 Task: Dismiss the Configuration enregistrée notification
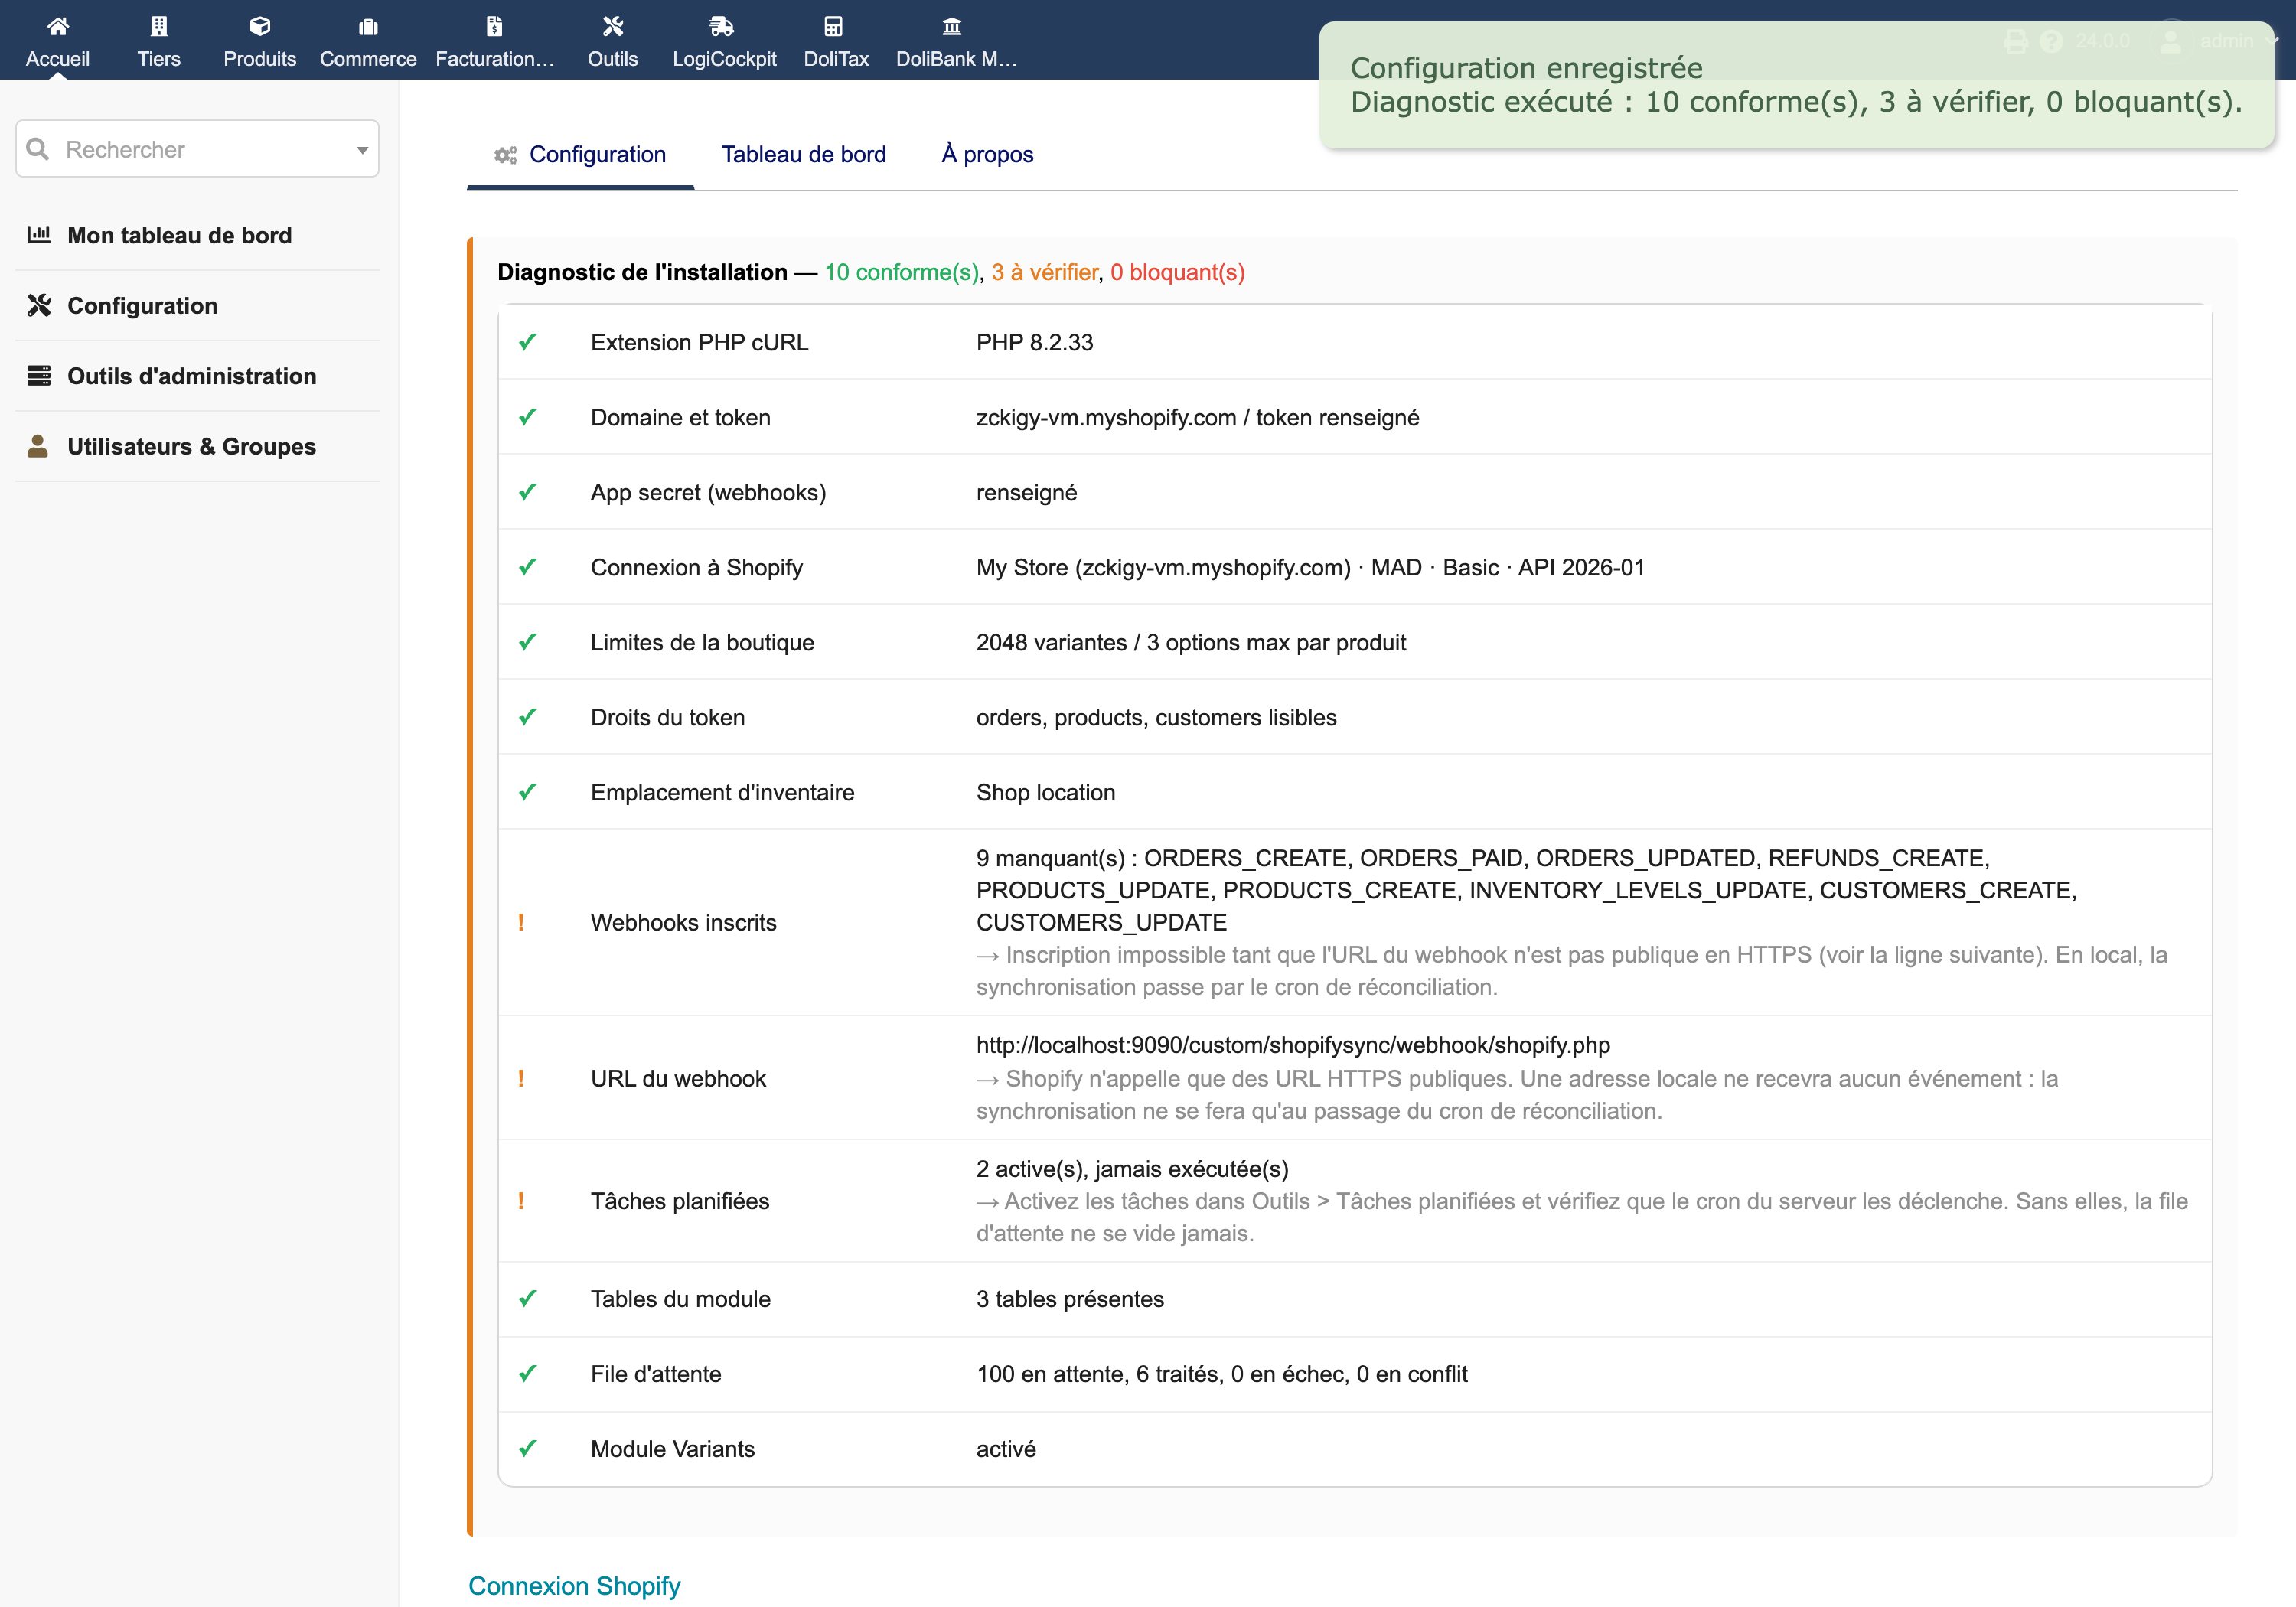pyautogui.click(x=1796, y=85)
